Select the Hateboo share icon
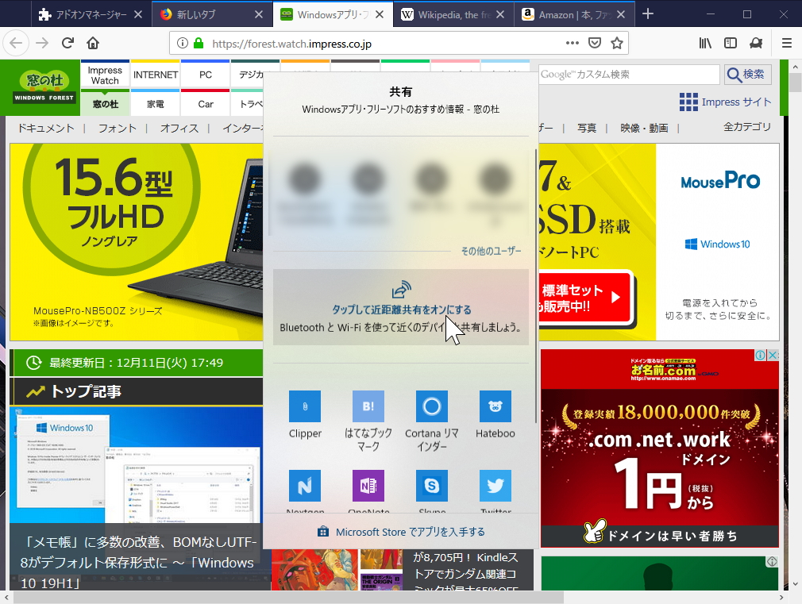 [495, 407]
